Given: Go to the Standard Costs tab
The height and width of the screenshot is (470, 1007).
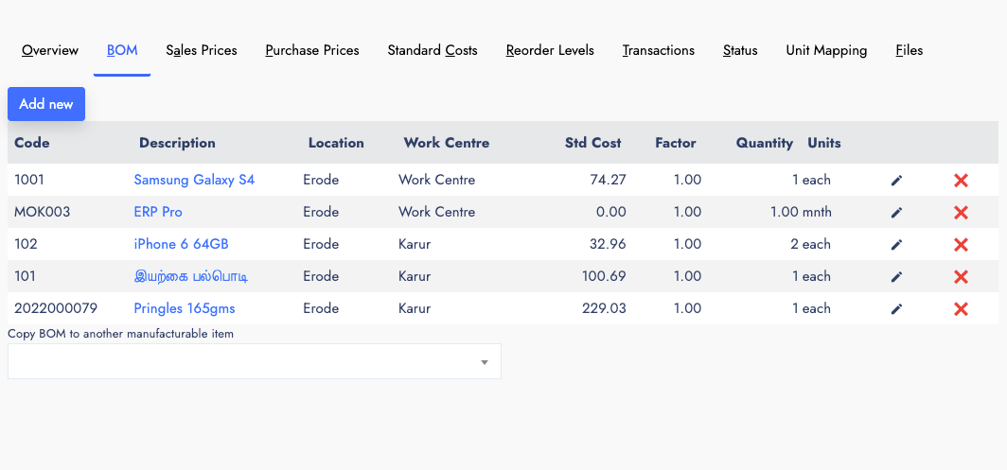Looking at the screenshot, I should pyautogui.click(x=433, y=50).
